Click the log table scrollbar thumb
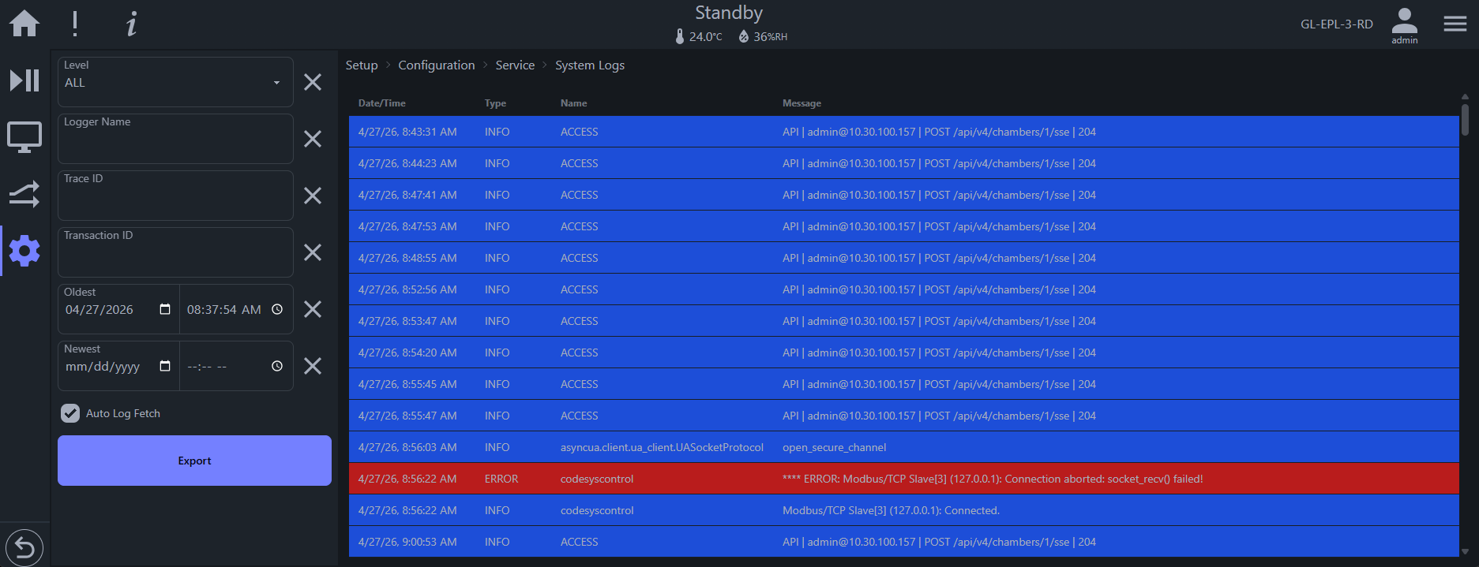Viewport: 1479px width, 567px height. tap(1465, 120)
